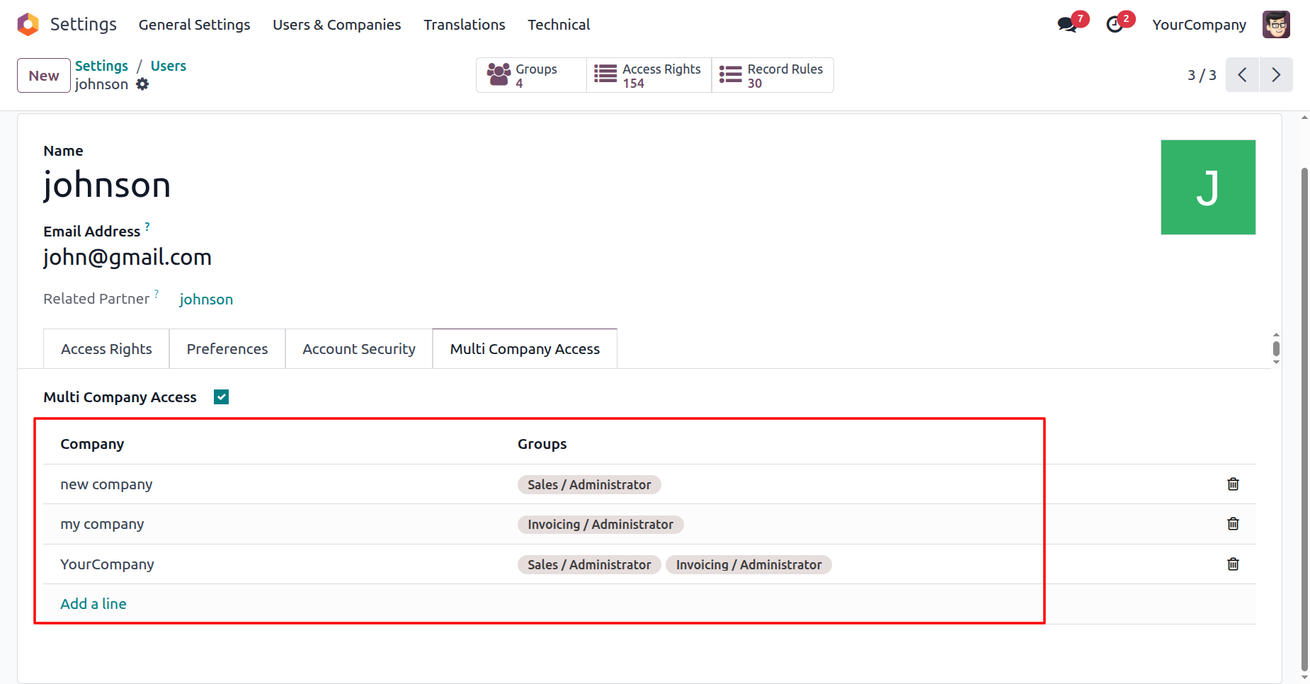Open the discuss messages icon
This screenshot has height=684, width=1310.
[1067, 25]
